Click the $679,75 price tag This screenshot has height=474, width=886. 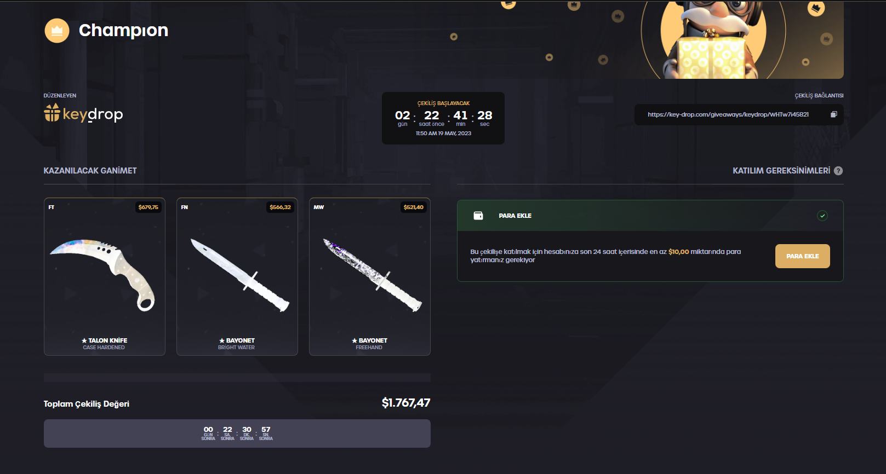(x=148, y=207)
